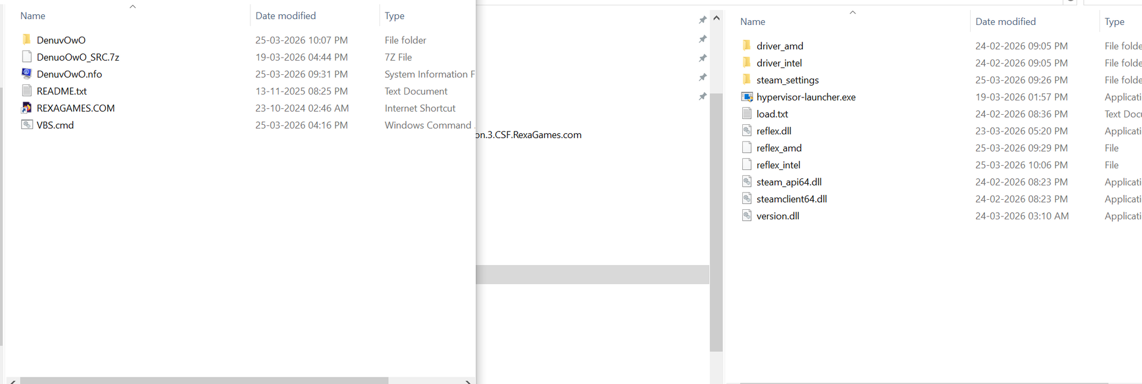Click the version.dll file icon
This screenshot has height=384, width=1142.
click(746, 216)
